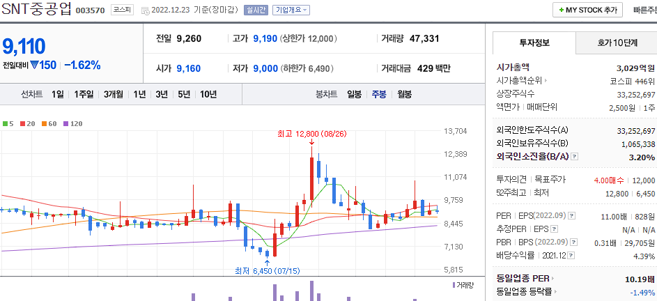Screen dimensions: 657x301
Task: Click the 거래량 value 47,331
Action: click(x=424, y=39)
